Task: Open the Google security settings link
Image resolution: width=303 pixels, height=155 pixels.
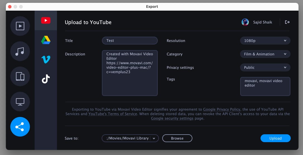Action: [x=172, y=118]
